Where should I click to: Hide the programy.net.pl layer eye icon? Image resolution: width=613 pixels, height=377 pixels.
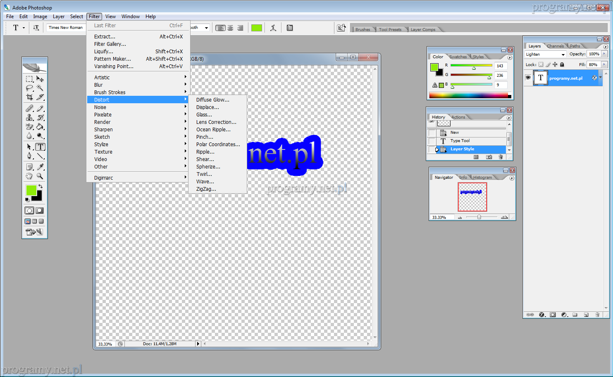528,78
